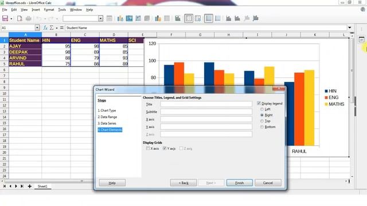
Task: Disable Y axis display grid checkbox
Action: 165,148
